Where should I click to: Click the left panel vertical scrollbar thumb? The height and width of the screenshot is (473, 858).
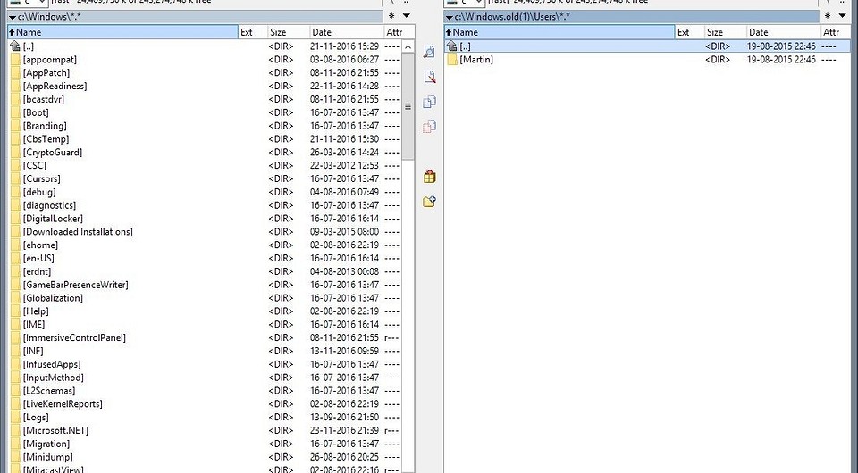click(408, 105)
